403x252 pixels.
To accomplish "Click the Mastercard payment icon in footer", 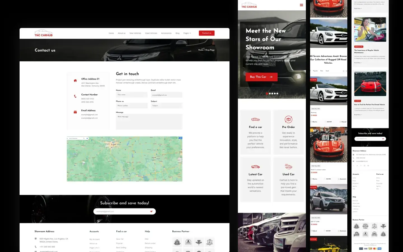I will 375,249.
